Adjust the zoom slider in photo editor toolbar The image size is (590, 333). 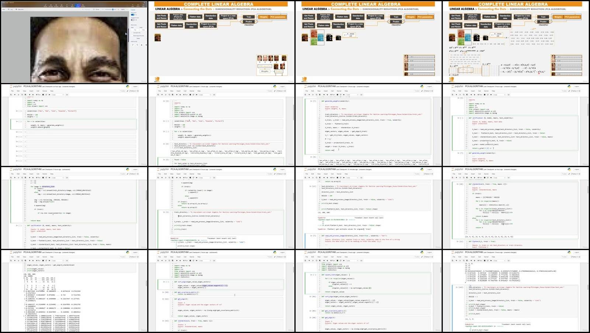[111, 10]
